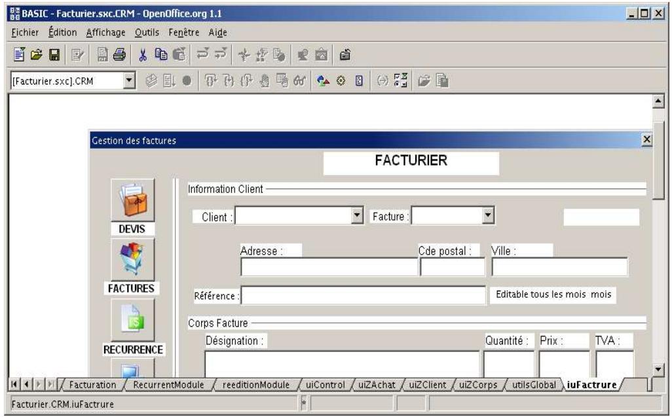Image resolution: width=672 pixels, height=417 pixels.
Task: Open the Aide menu
Action: [x=217, y=33]
